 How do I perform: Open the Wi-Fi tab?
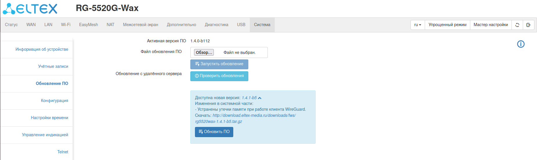point(66,25)
